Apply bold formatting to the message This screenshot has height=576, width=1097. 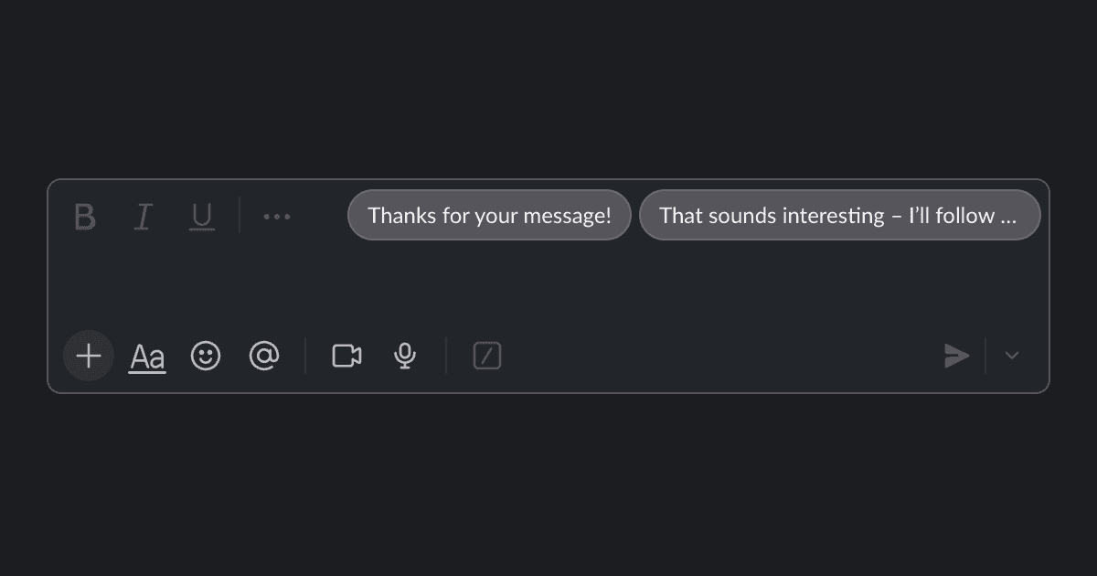click(x=85, y=216)
